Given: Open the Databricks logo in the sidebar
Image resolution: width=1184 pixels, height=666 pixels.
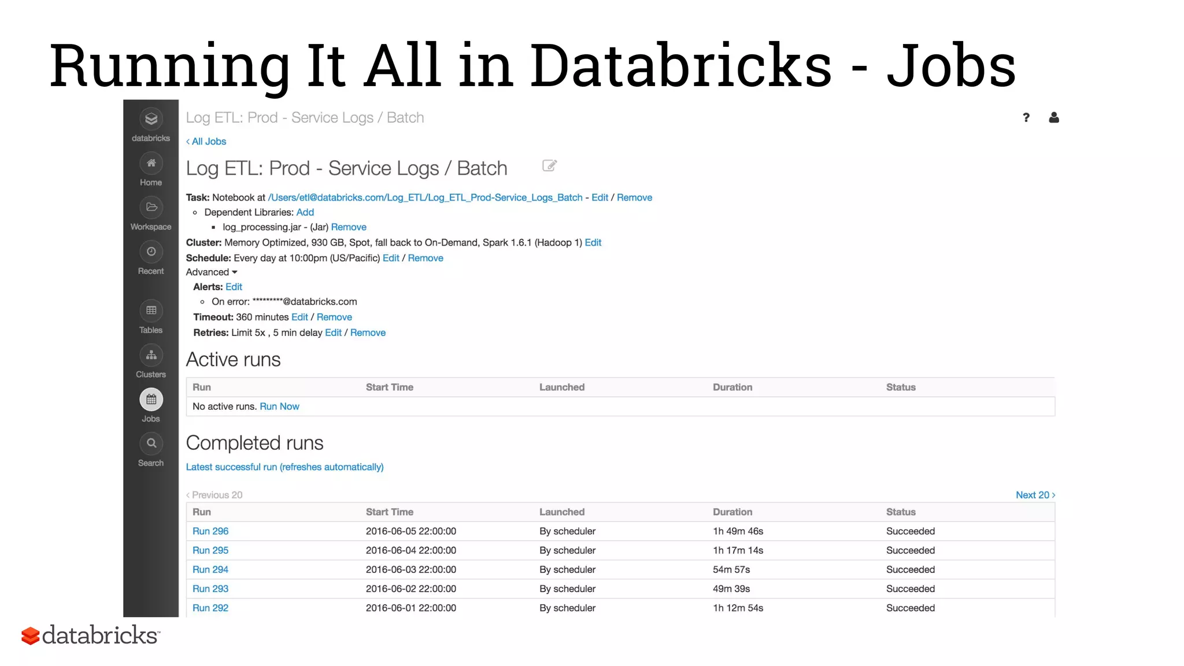Looking at the screenshot, I should point(151,119).
